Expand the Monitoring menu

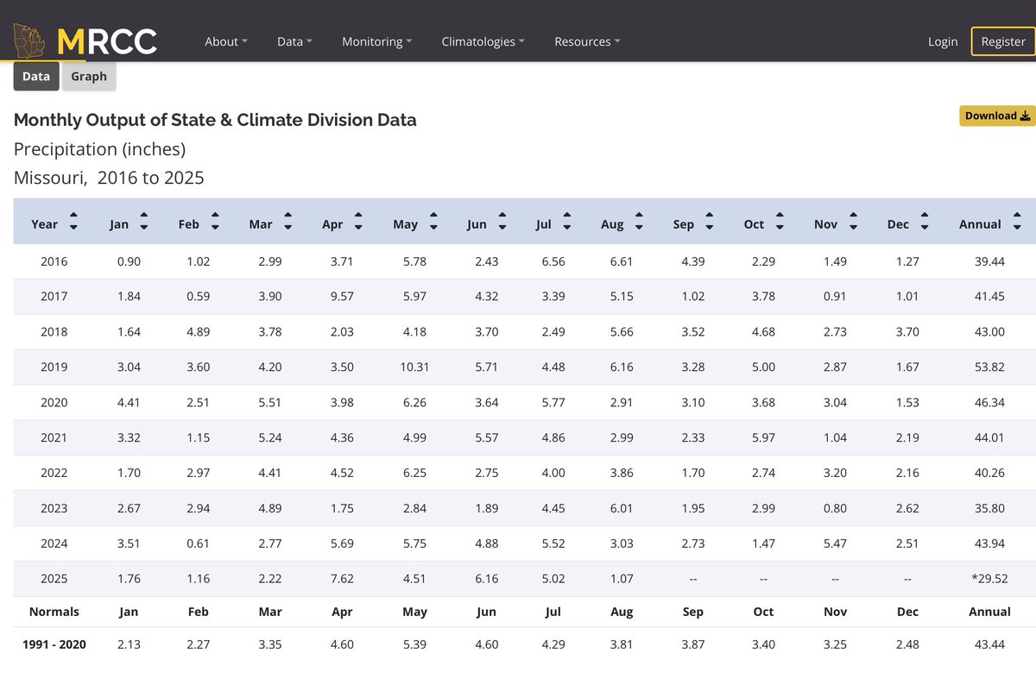click(x=376, y=41)
